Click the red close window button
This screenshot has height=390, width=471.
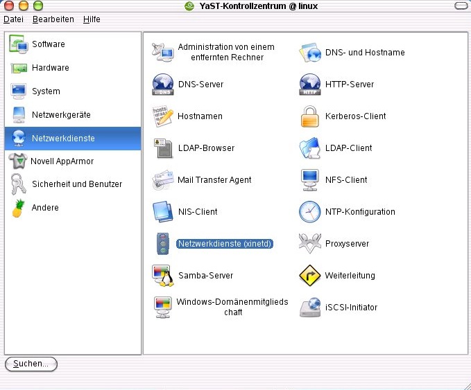pos(9,5)
